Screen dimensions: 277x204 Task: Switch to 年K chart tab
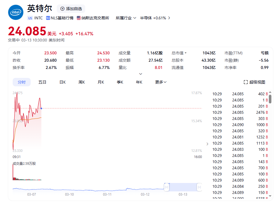pyautogui.click(x=139, y=82)
